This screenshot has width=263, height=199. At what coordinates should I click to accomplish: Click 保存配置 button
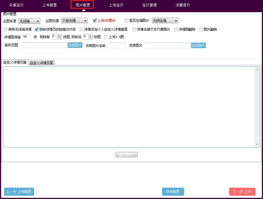coord(173,192)
